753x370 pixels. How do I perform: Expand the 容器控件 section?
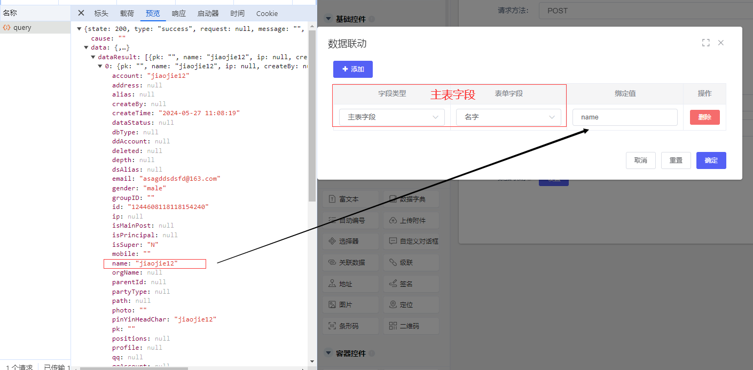tap(328, 353)
